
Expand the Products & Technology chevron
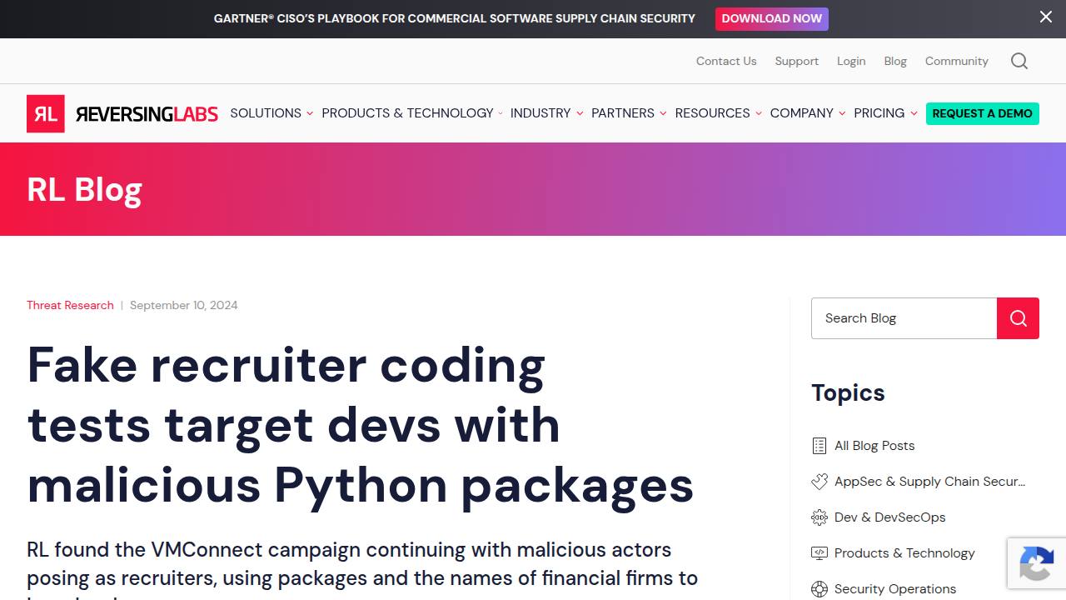point(501,113)
